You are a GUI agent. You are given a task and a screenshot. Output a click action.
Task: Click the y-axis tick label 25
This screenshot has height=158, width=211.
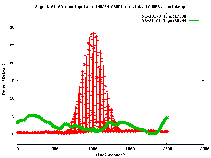point(12,45)
